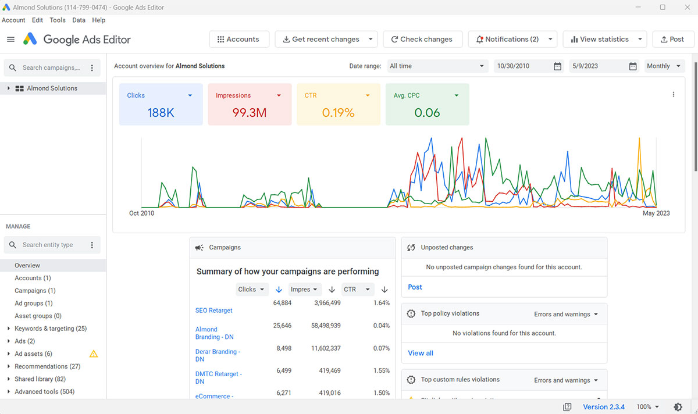
Task: Open SEO Retarget campaign link
Action: click(214, 310)
